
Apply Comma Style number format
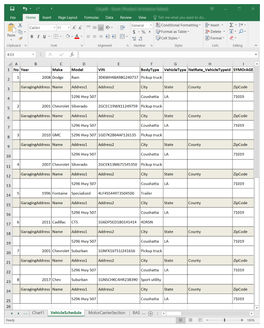tap(149, 32)
